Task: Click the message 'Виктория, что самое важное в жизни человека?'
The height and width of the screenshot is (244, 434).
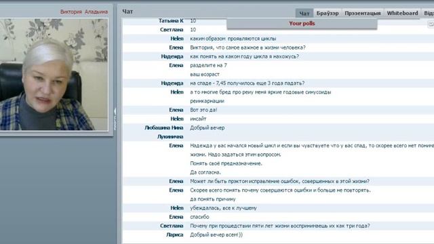Action: tap(248, 47)
